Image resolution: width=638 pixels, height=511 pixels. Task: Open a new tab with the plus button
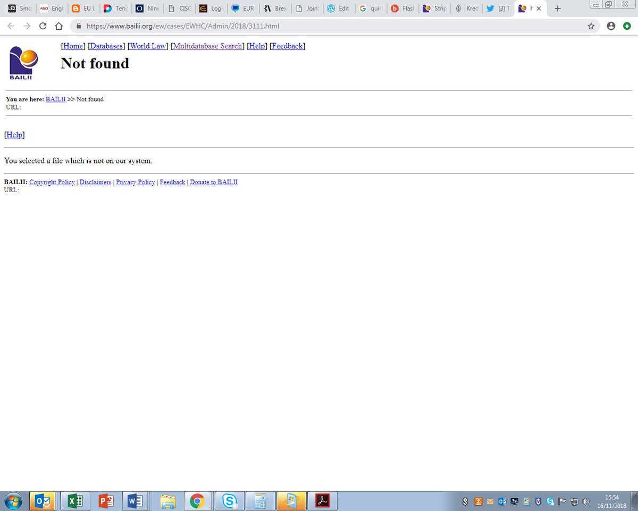coord(557,9)
